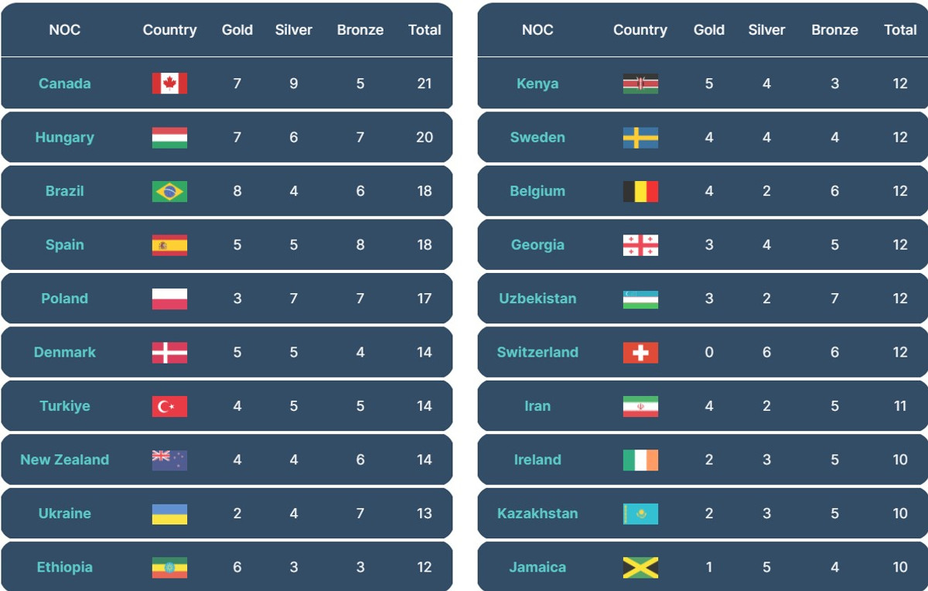This screenshot has width=928, height=591.
Task: Click the Jamaica flag icon
Action: [x=640, y=567]
